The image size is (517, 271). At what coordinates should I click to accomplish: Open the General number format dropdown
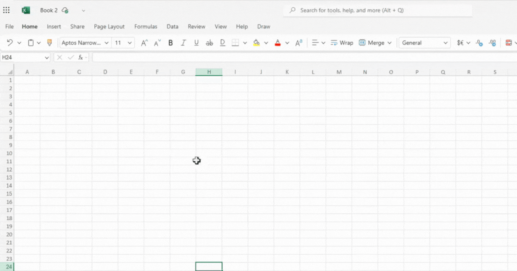pyautogui.click(x=425, y=43)
